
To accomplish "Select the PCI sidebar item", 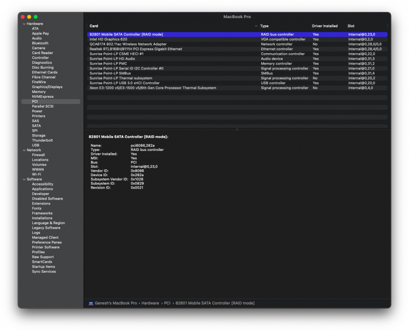I will [50, 102].
